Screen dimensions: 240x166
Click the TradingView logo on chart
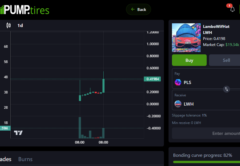pyautogui.click(x=18, y=133)
